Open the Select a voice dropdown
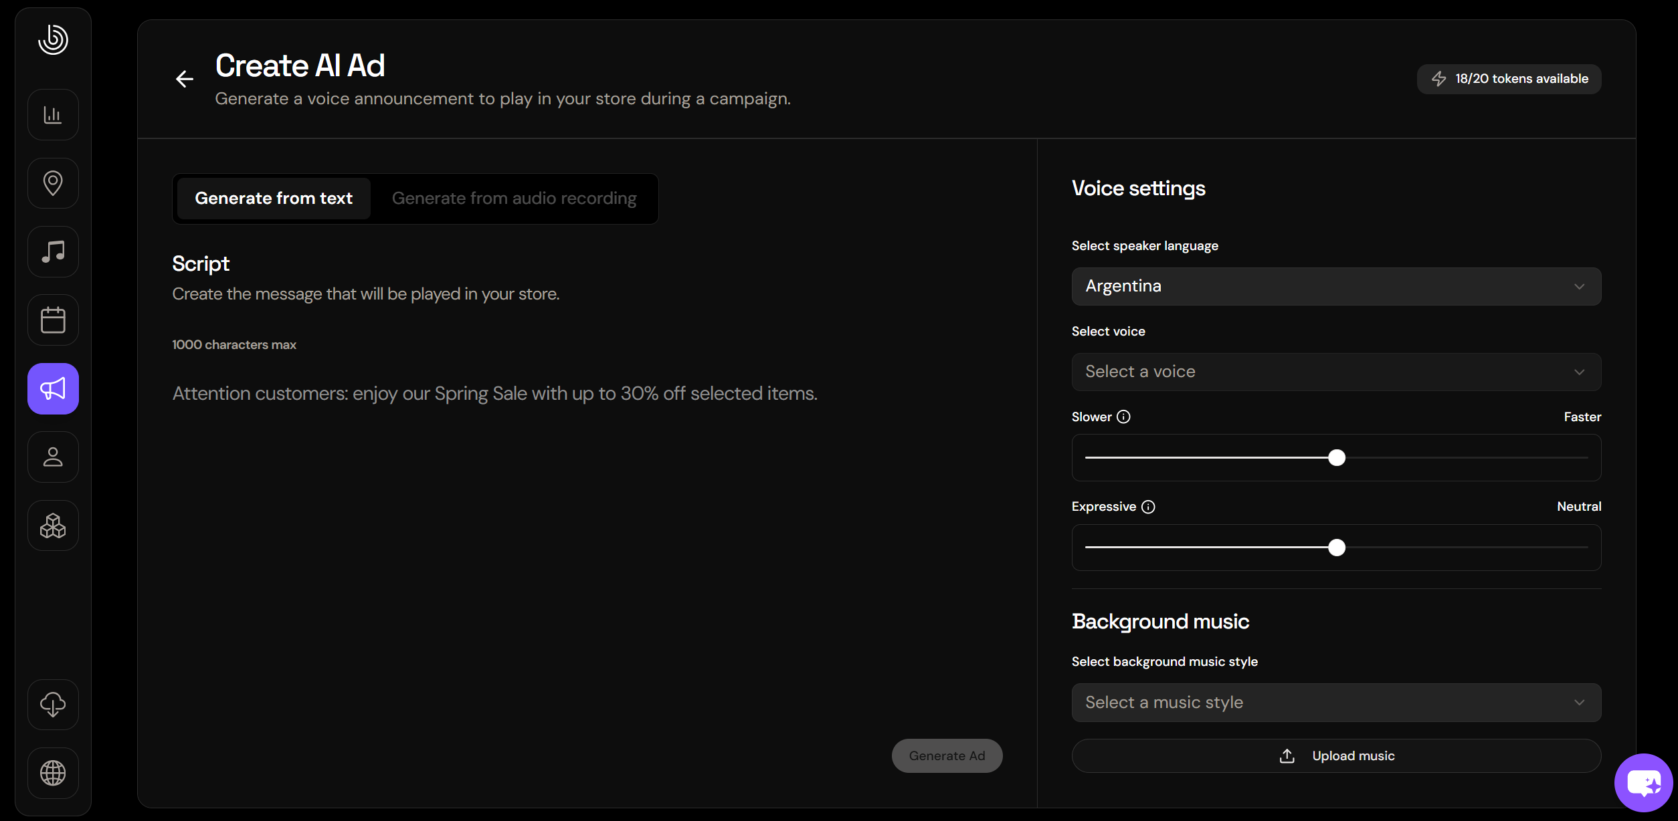This screenshot has height=821, width=1678. (1336, 372)
